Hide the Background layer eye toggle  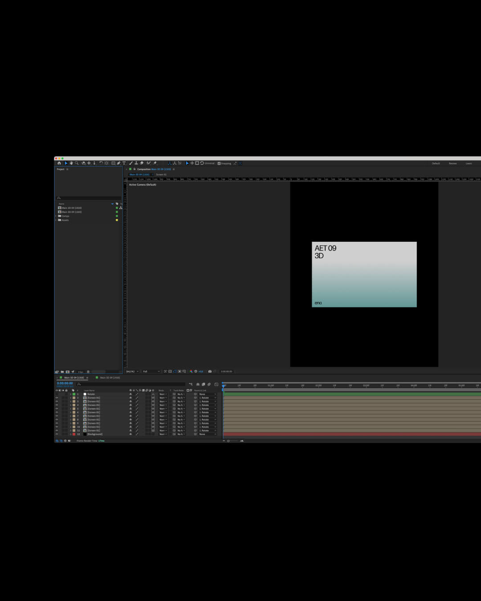(57, 434)
